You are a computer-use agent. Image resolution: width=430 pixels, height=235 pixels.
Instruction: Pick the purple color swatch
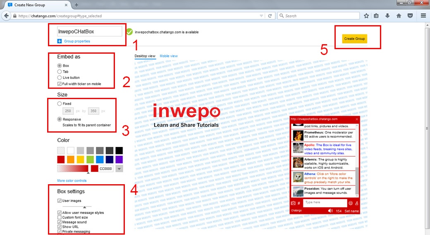[119, 159]
